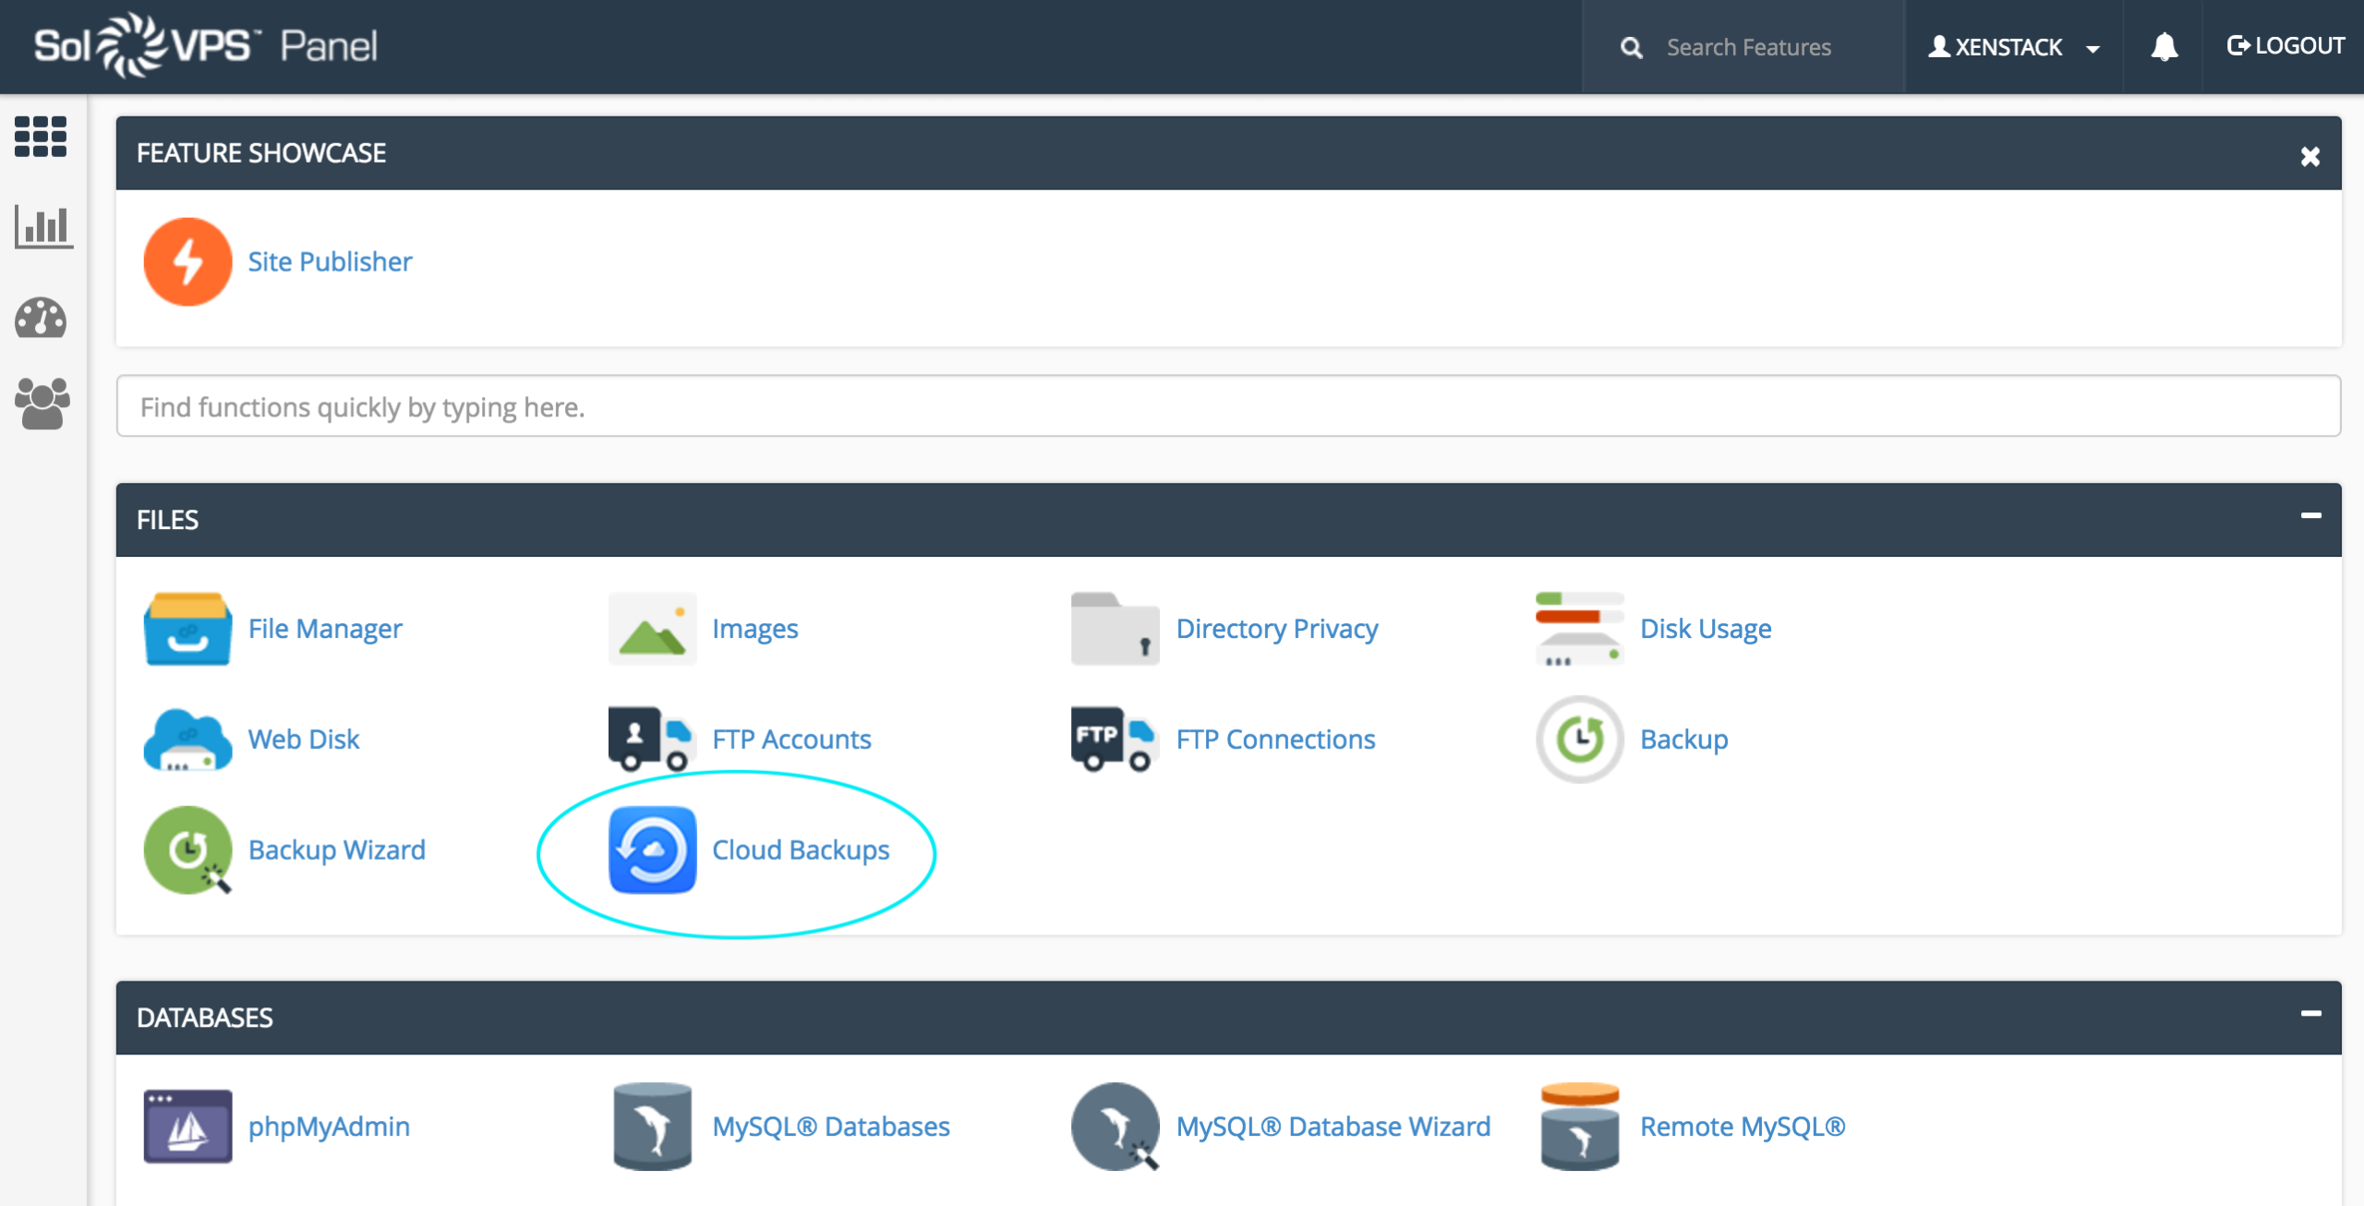Screen dimensions: 2364x1206
Task: Open the user manager sidebar icon
Action: [42, 403]
